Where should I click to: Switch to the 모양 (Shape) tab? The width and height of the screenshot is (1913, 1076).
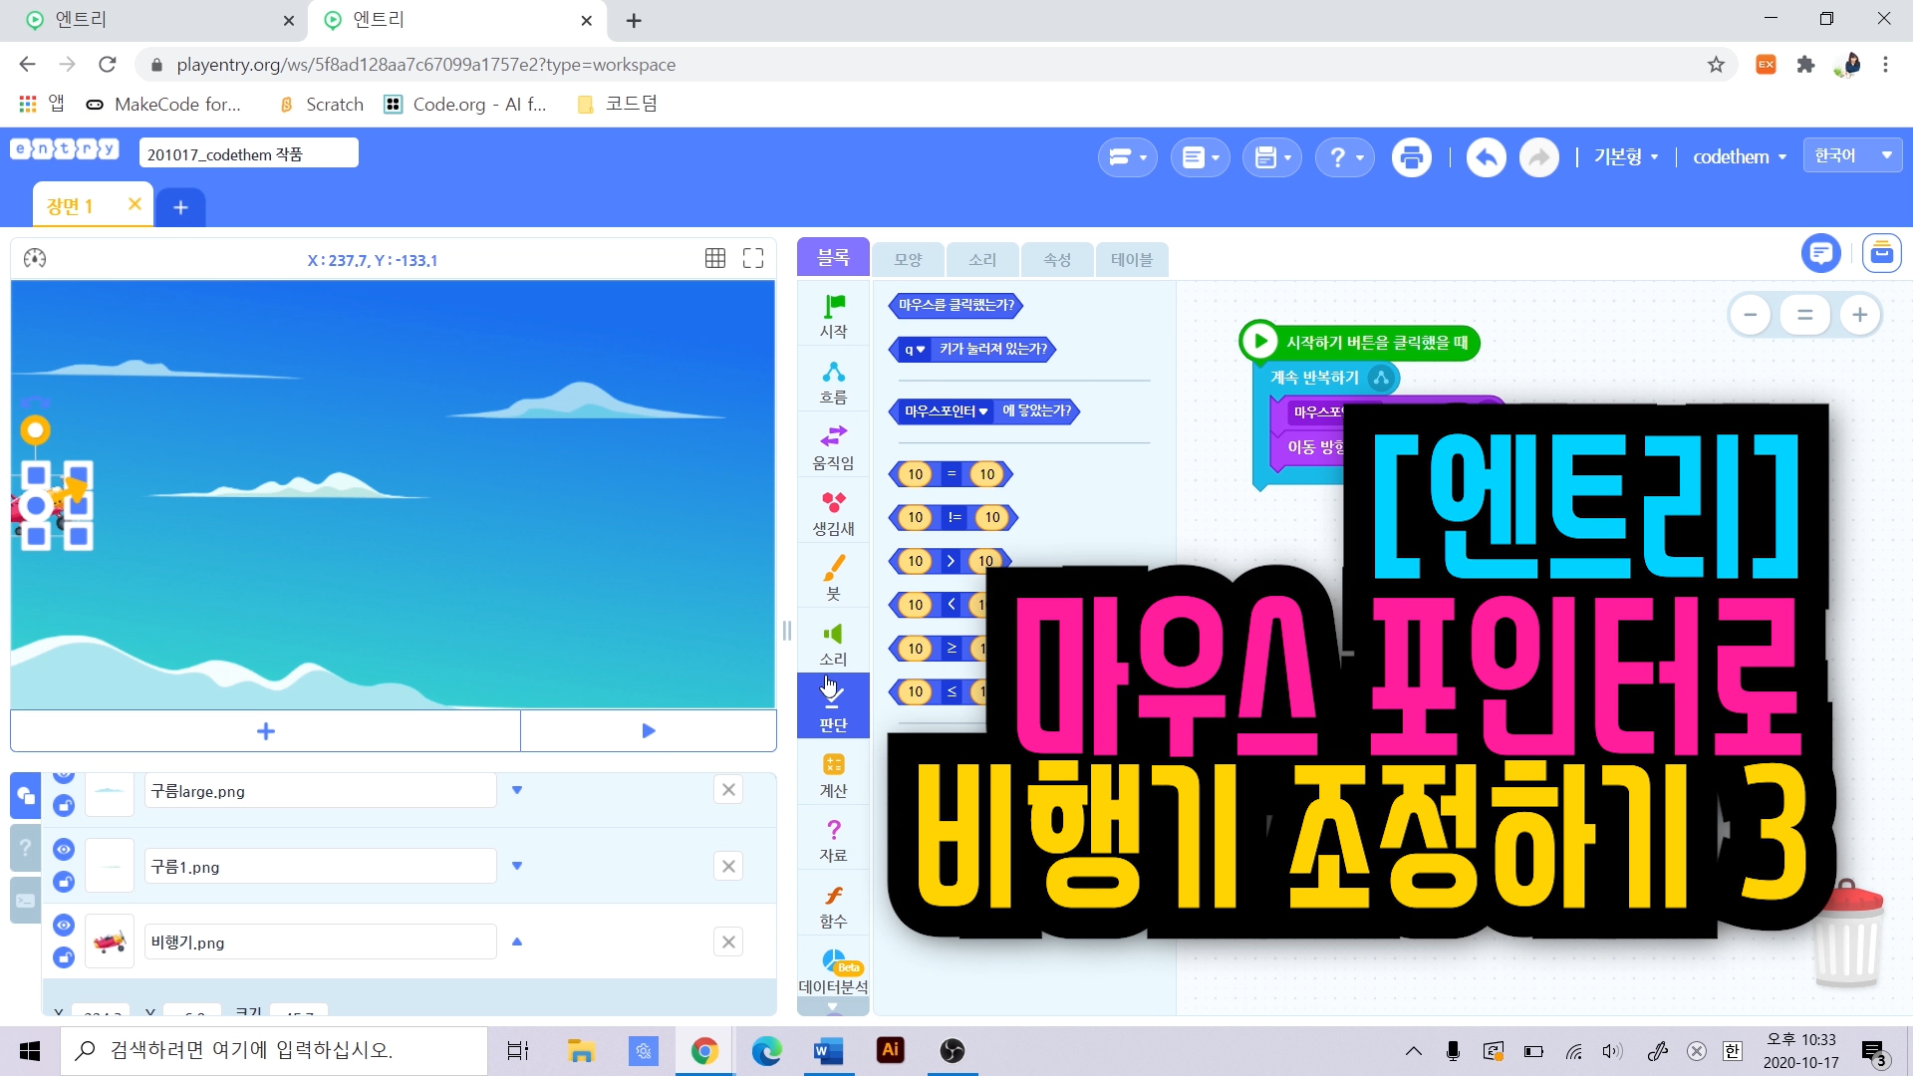pos(908,259)
